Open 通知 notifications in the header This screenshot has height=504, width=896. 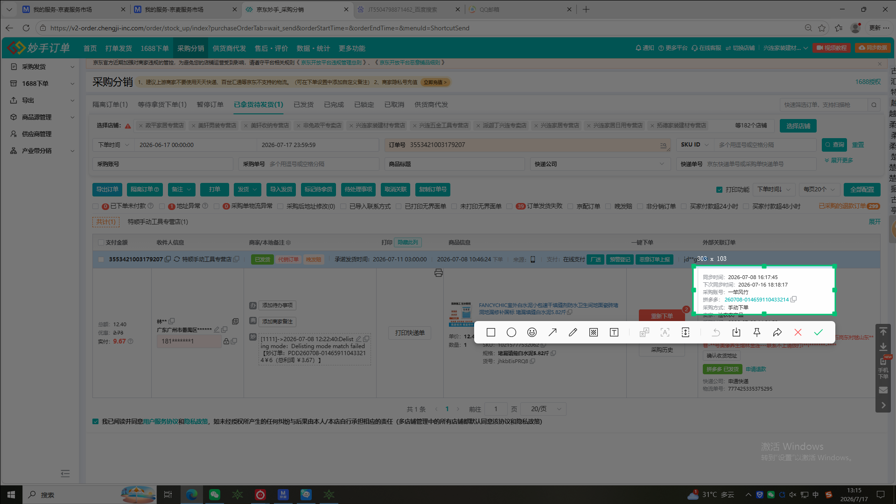645,48
